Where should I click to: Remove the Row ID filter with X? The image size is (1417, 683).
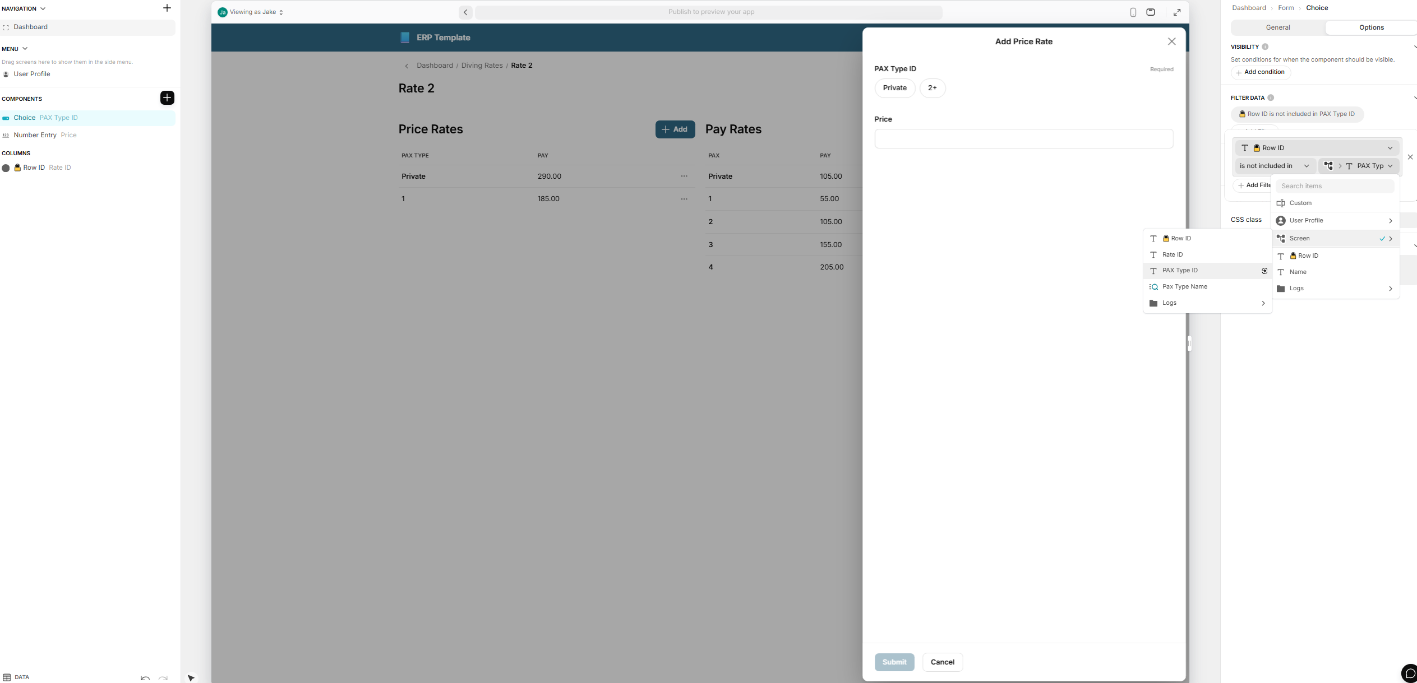click(1410, 157)
